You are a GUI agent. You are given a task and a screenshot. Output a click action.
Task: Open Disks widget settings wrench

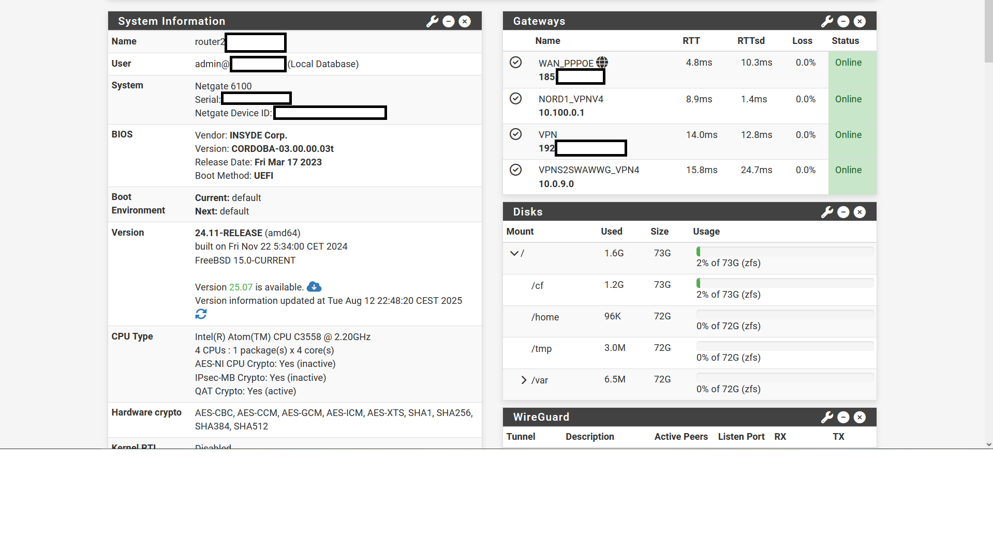[x=827, y=212]
